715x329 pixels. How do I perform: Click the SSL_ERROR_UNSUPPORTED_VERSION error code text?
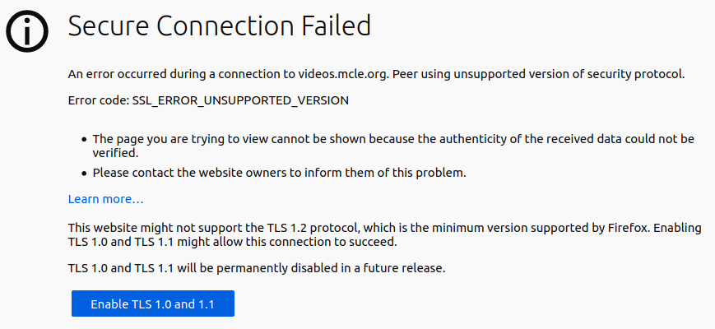[x=240, y=100]
